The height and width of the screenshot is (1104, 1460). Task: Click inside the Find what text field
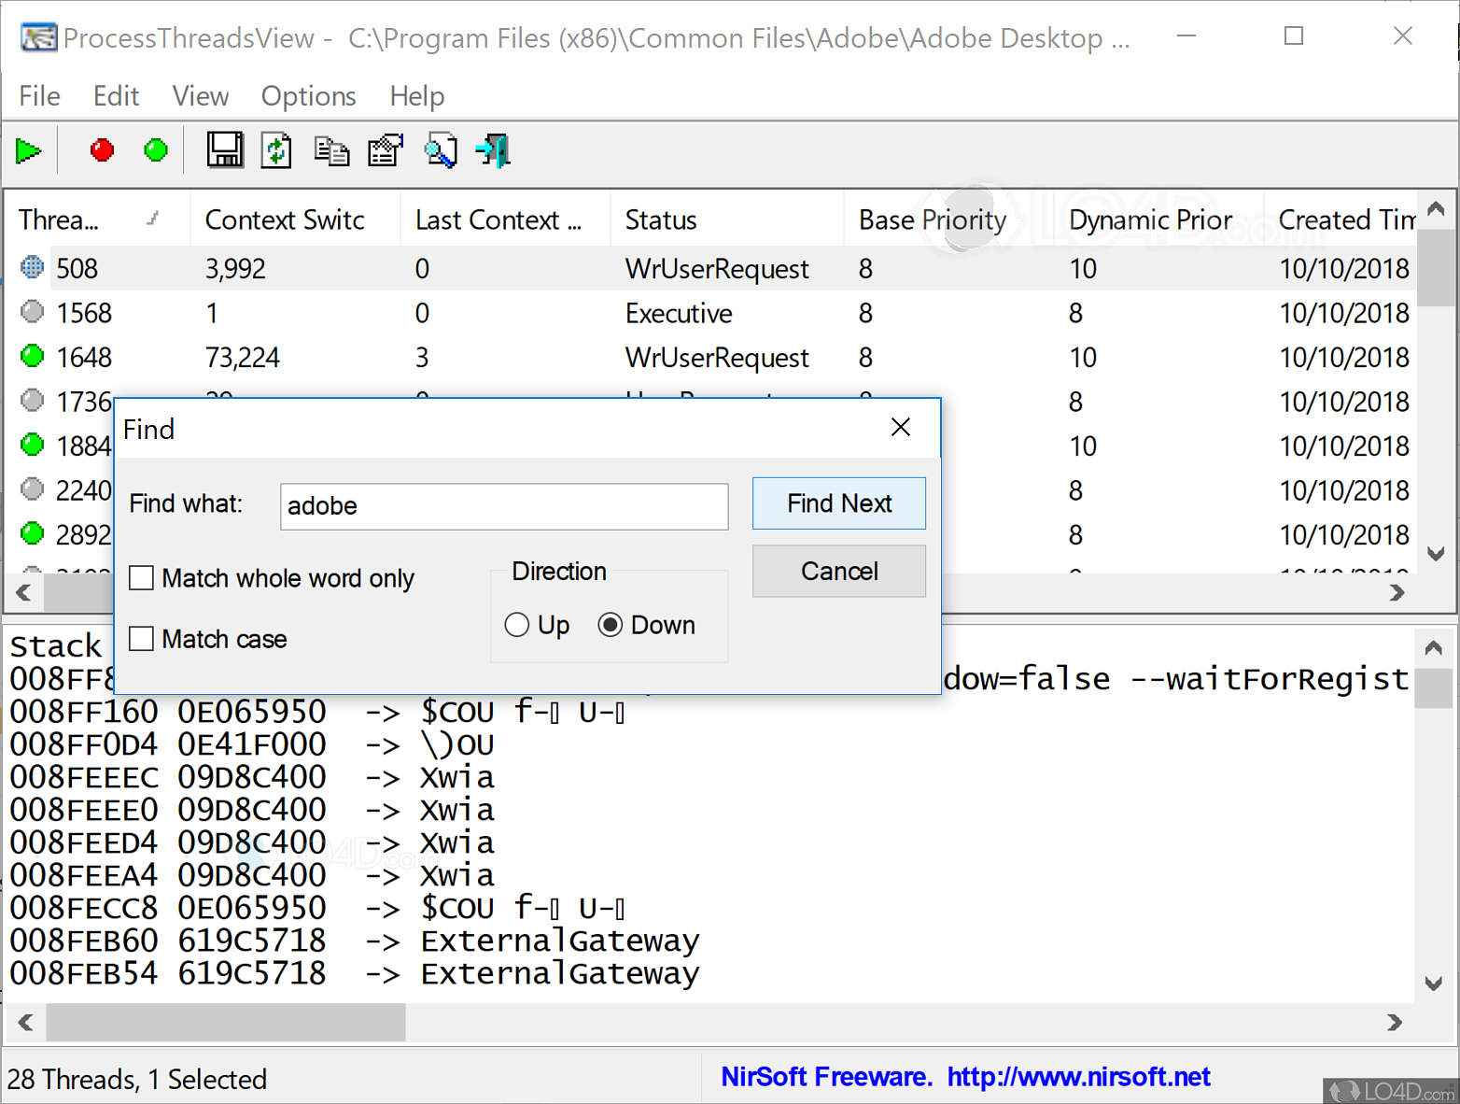click(x=503, y=506)
